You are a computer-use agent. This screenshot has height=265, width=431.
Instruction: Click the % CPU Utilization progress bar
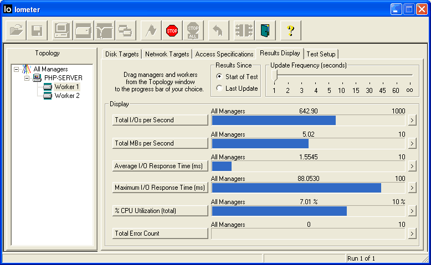[x=308, y=211]
